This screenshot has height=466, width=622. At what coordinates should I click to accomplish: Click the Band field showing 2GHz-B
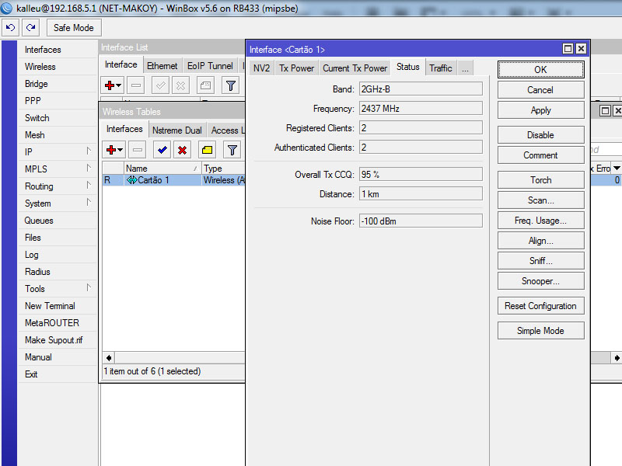pos(421,89)
